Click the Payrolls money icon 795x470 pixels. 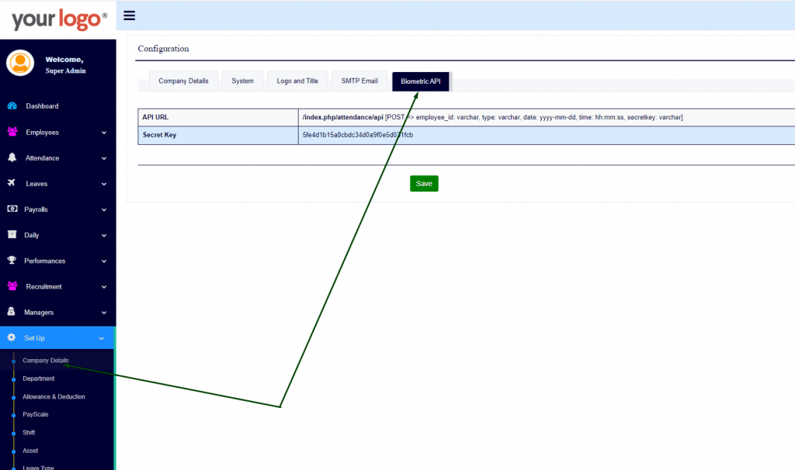pos(12,209)
